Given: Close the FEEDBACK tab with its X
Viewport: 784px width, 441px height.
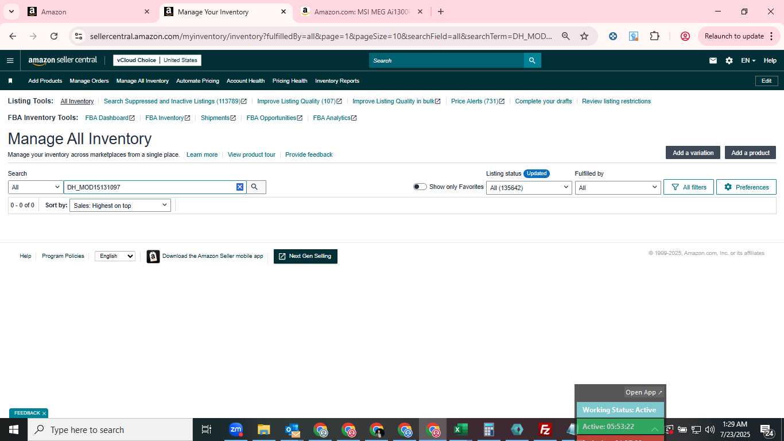Looking at the screenshot, I should click(44, 413).
